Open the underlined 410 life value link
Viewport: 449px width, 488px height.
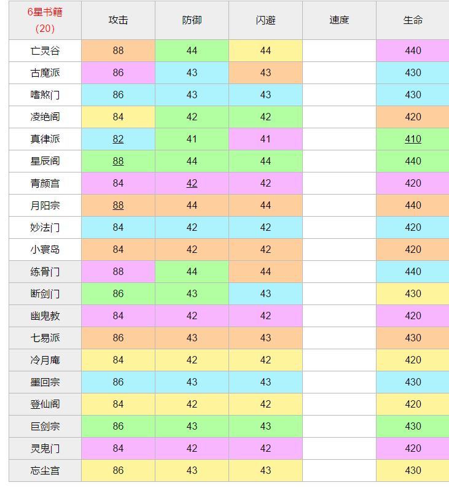[x=413, y=139]
